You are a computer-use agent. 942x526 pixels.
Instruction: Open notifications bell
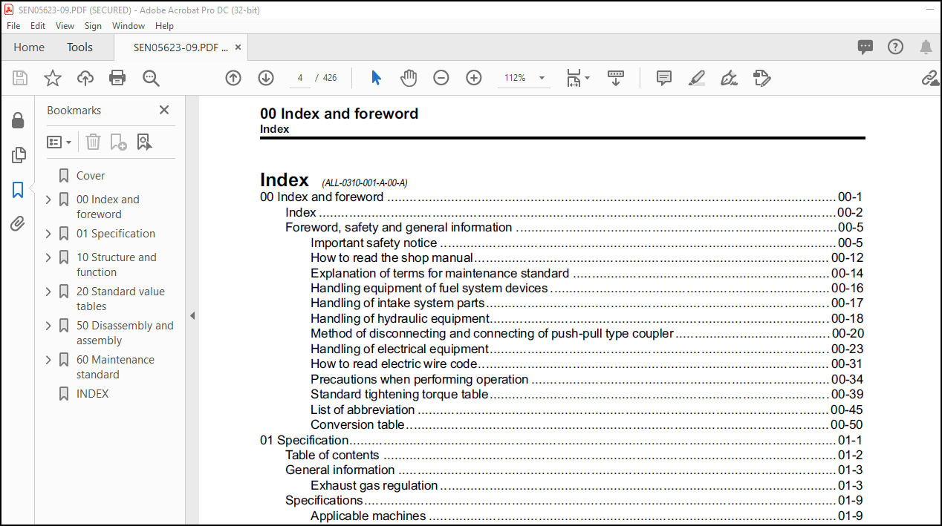(926, 47)
